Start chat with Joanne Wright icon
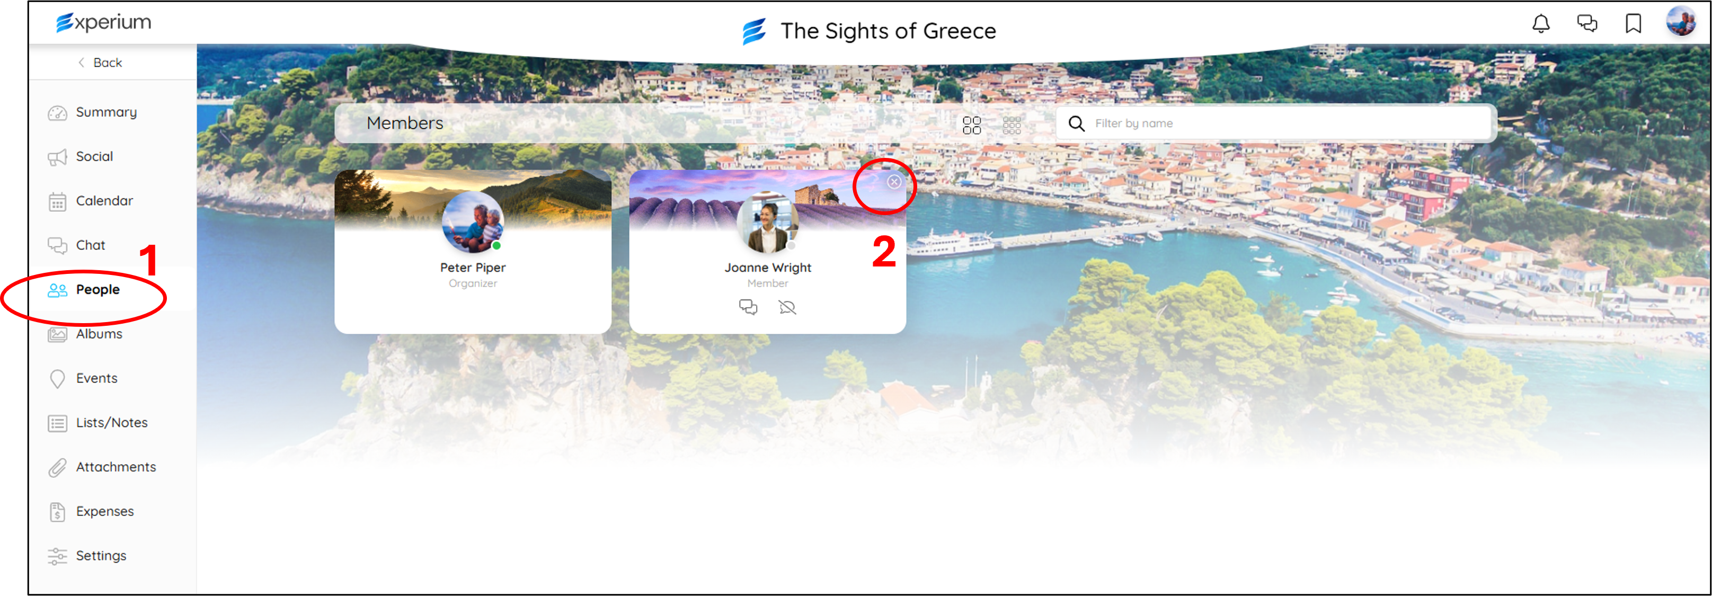This screenshot has height=596, width=1712. (748, 307)
